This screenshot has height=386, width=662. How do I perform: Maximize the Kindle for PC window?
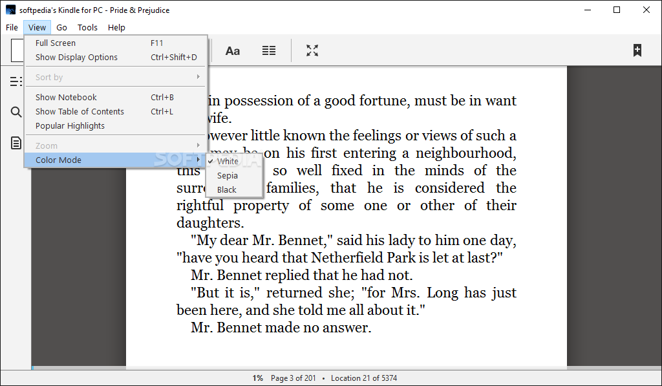coord(617,10)
